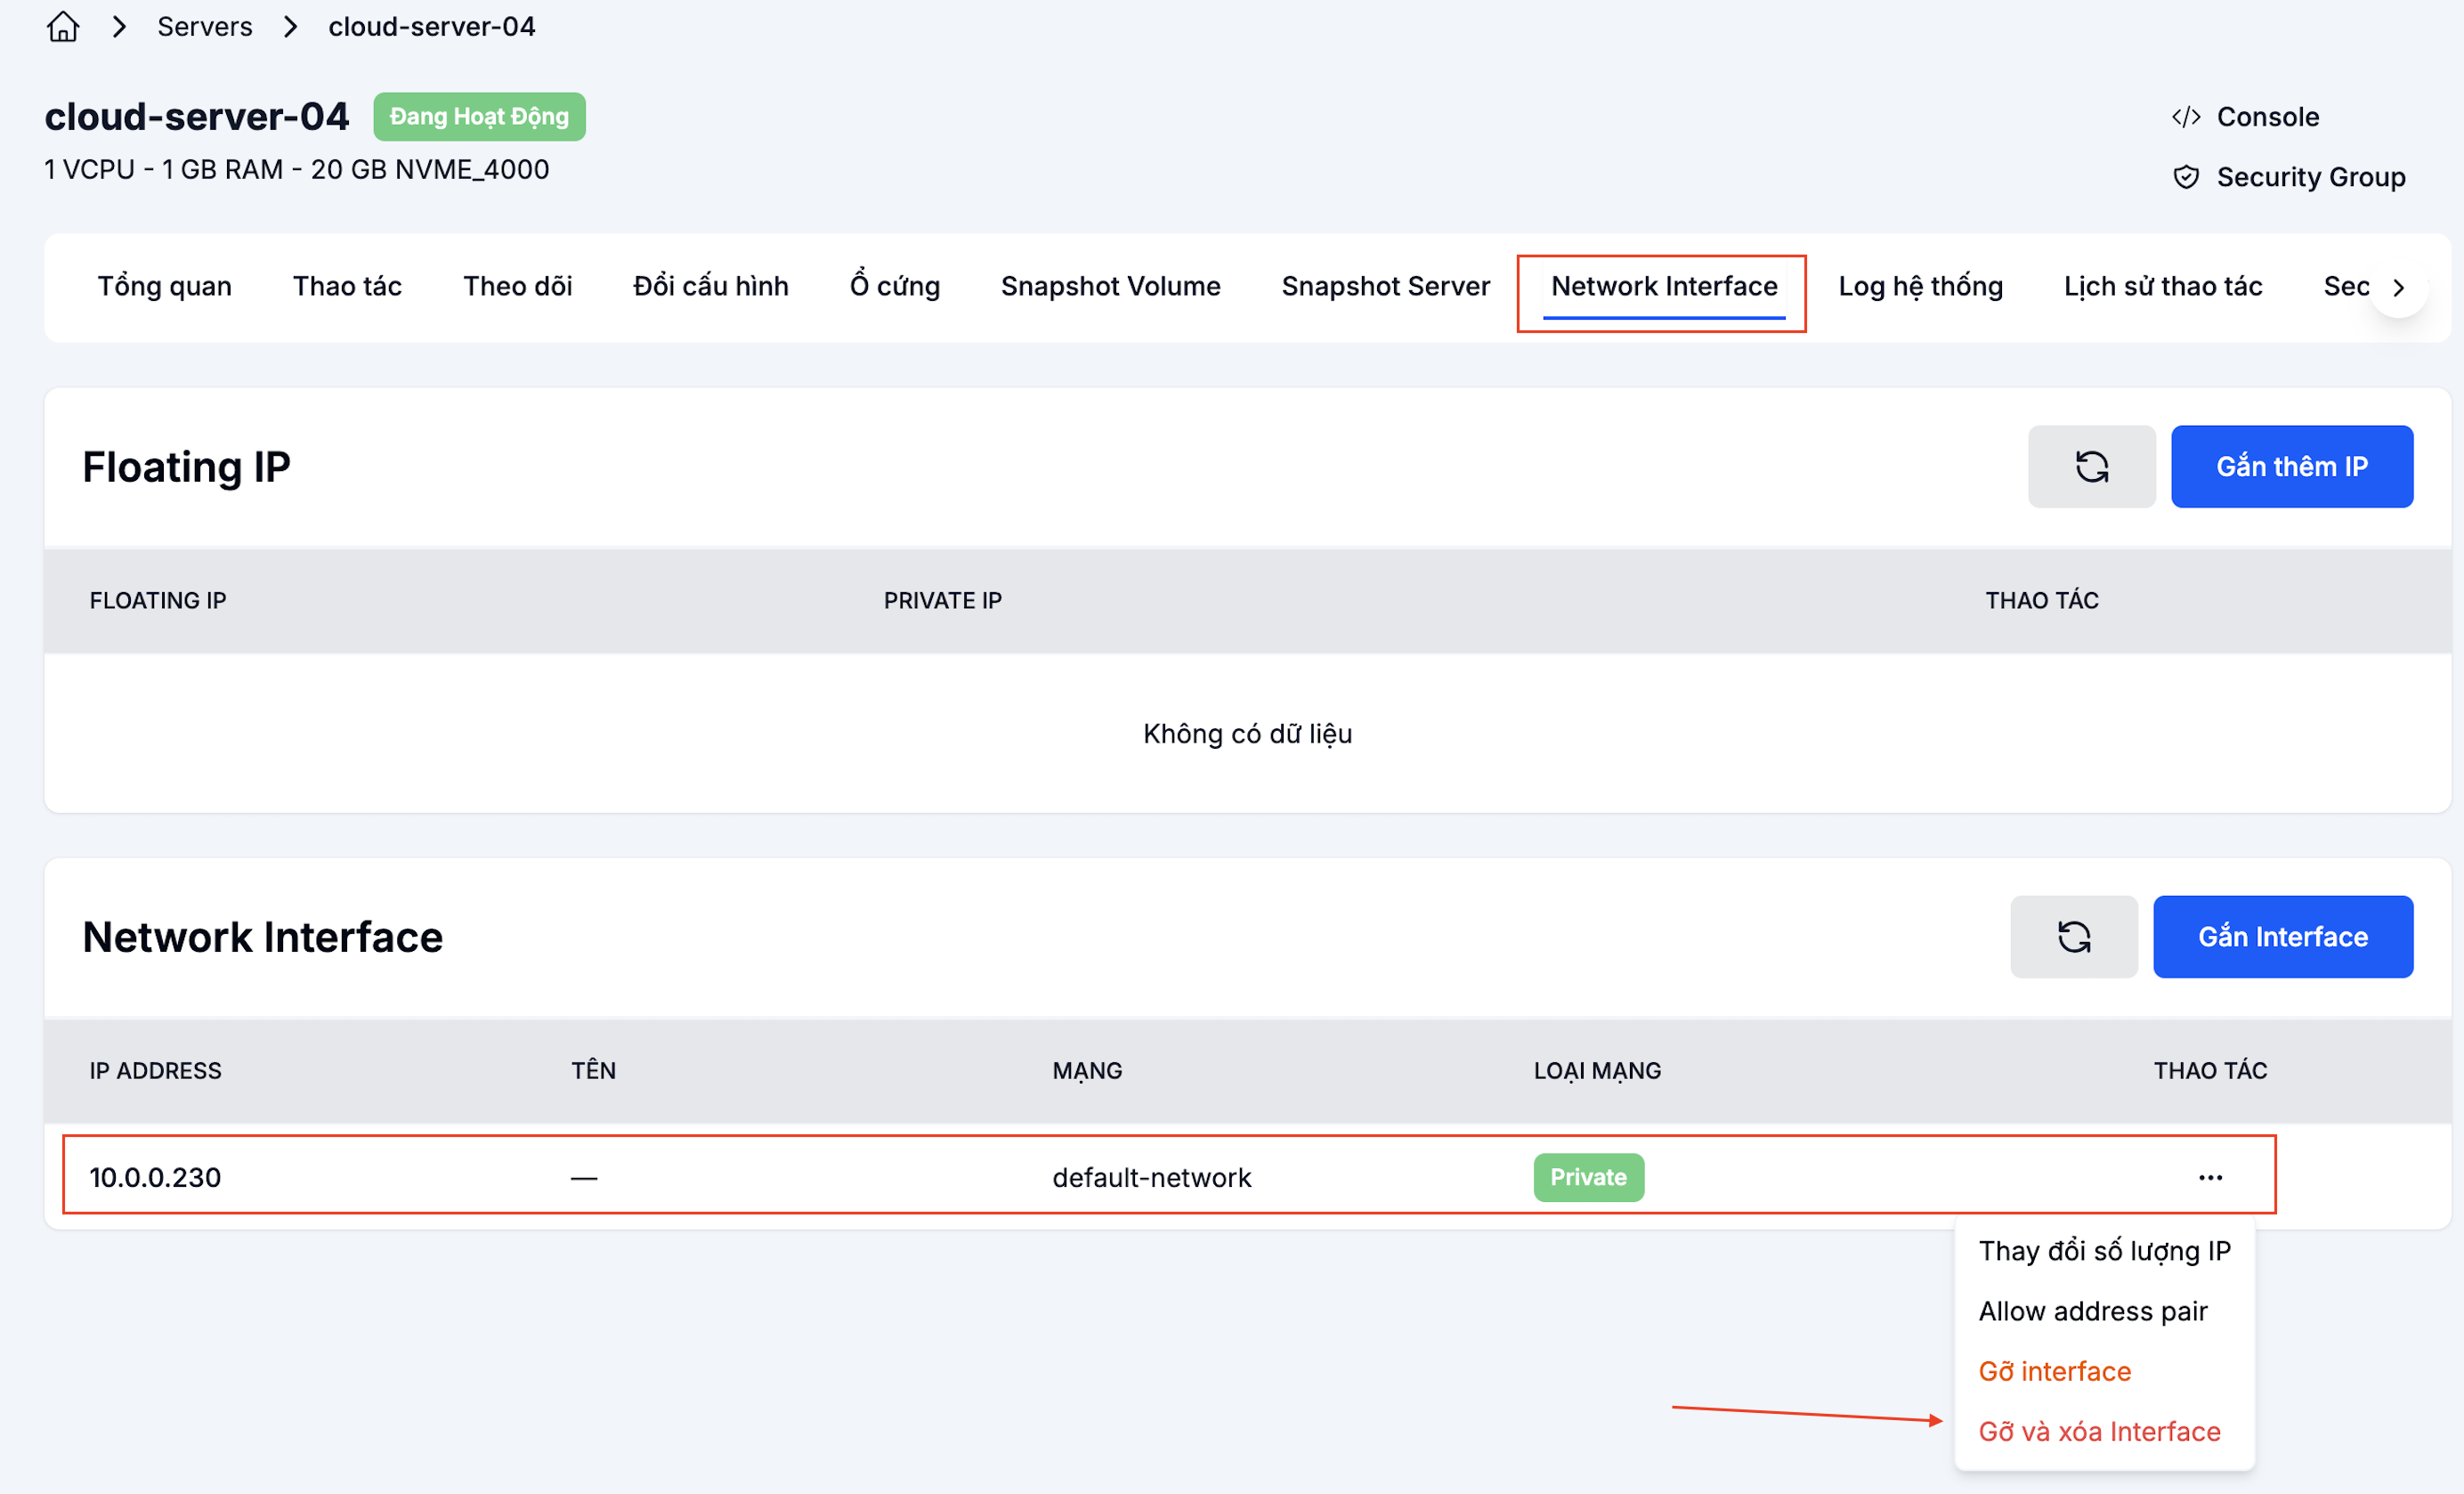The width and height of the screenshot is (2464, 1494).
Task: Go to the home breadcrumb icon
Action: 63,26
